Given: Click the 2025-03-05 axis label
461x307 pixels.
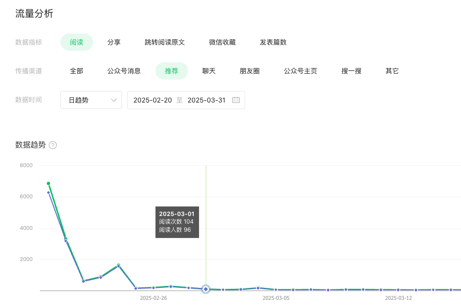Looking at the screenshot, I should pyautogui.click(x=276, y=298).
